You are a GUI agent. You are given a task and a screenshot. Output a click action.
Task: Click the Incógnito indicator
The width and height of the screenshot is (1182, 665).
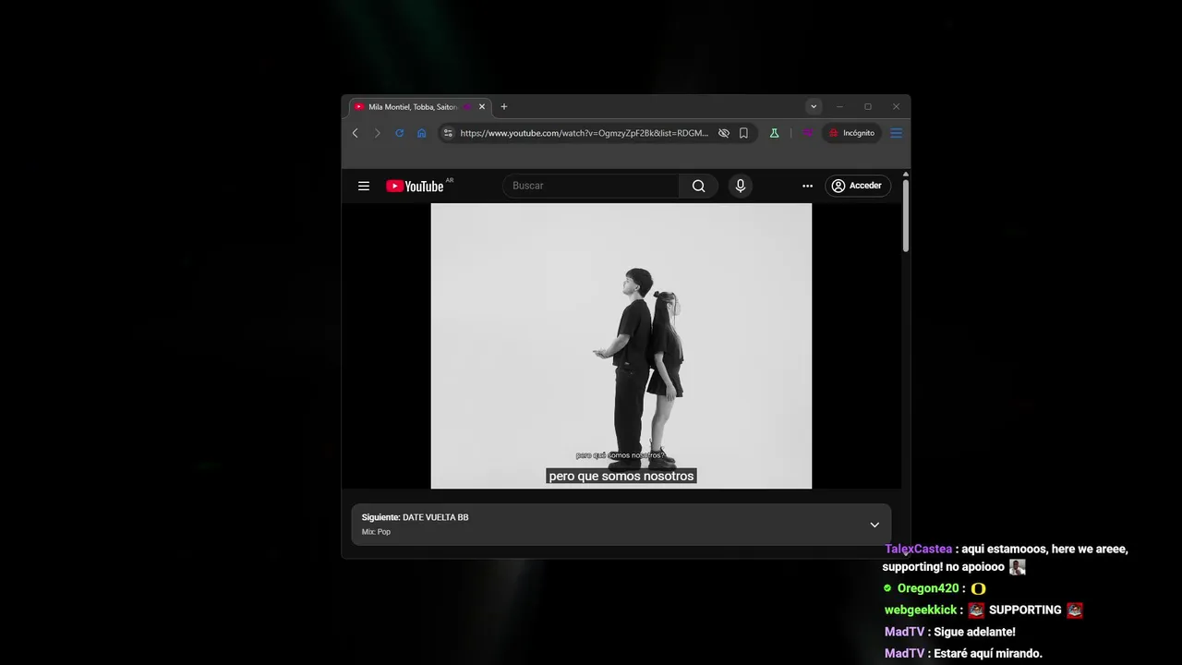tap(851, 133)
